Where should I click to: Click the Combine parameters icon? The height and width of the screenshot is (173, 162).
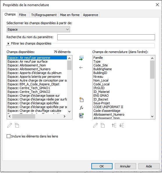click(81, 116)
